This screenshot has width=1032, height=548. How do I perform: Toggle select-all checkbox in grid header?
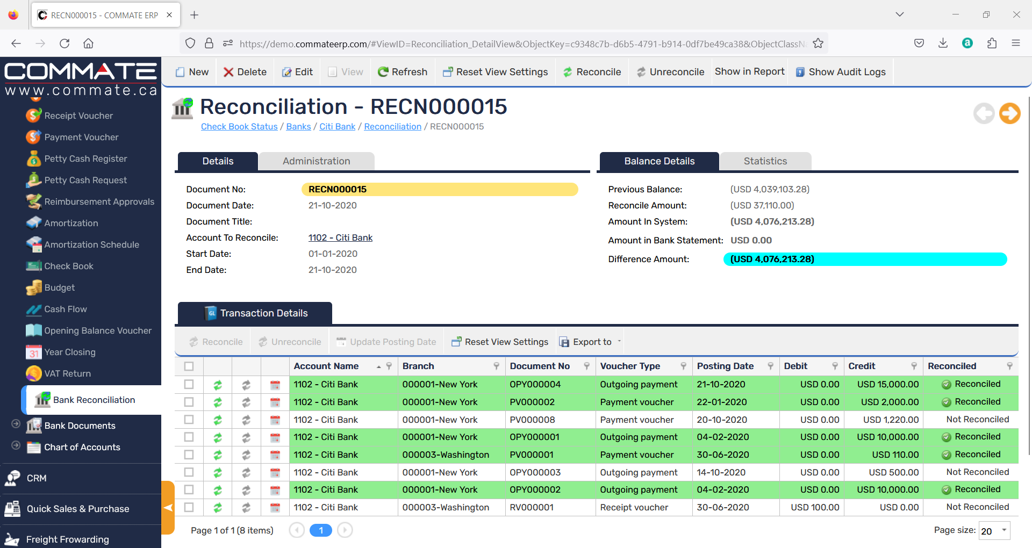pyautogui.click(x=189, y=366)
